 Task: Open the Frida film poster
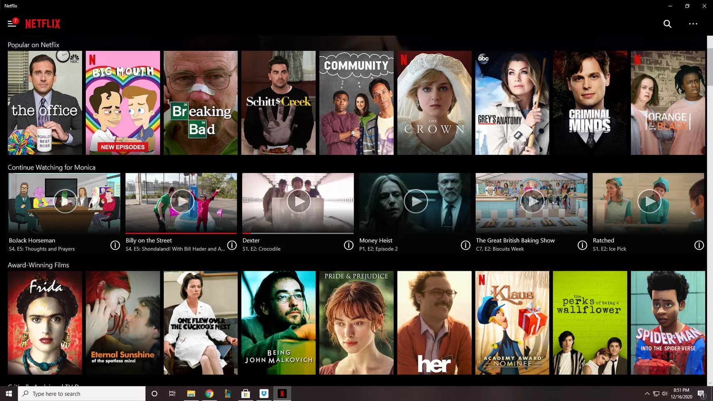tap(45, 323)
